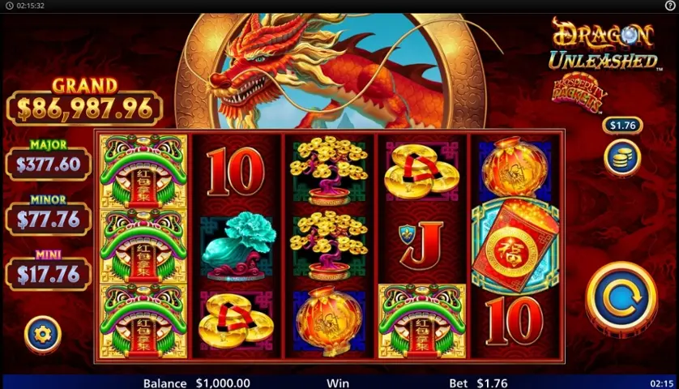Image resolution: width=679 pixels, height=389 pixels.
Task: Open help via question mark icon
Action: point(669,6)
